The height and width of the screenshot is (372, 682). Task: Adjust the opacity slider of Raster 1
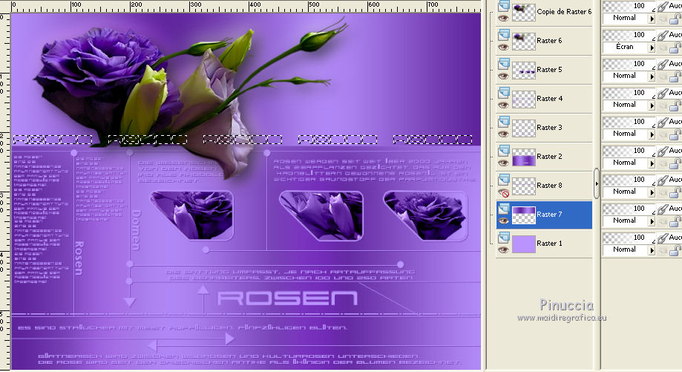[629, 238]
